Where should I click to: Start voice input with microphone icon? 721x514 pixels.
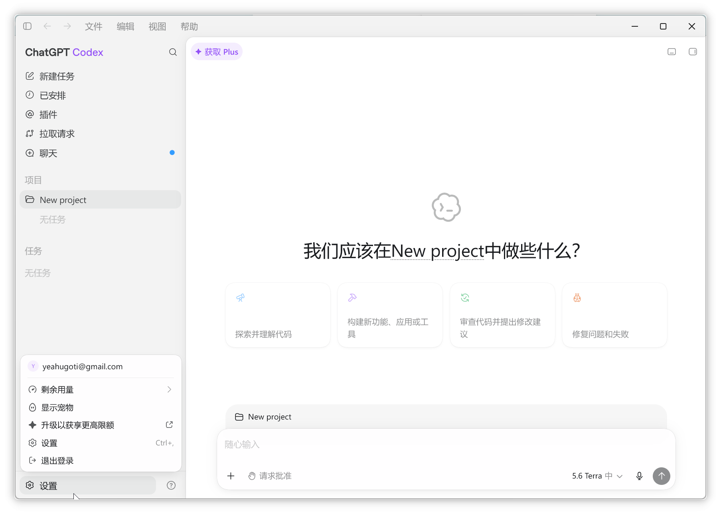(x=639, y=476)
